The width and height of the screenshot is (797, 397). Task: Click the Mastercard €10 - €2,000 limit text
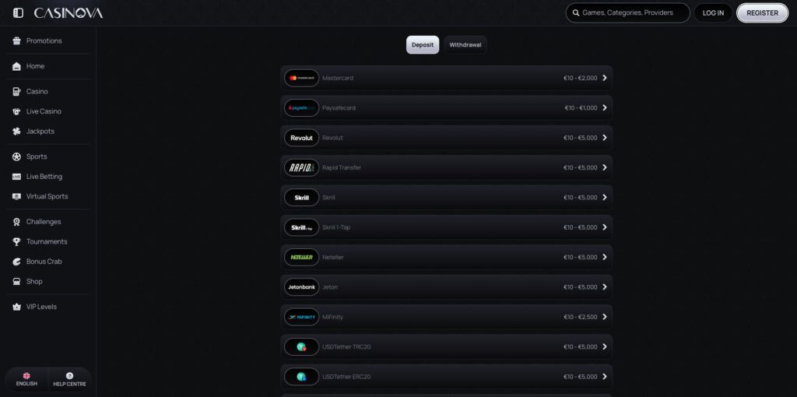pos(581,78)
